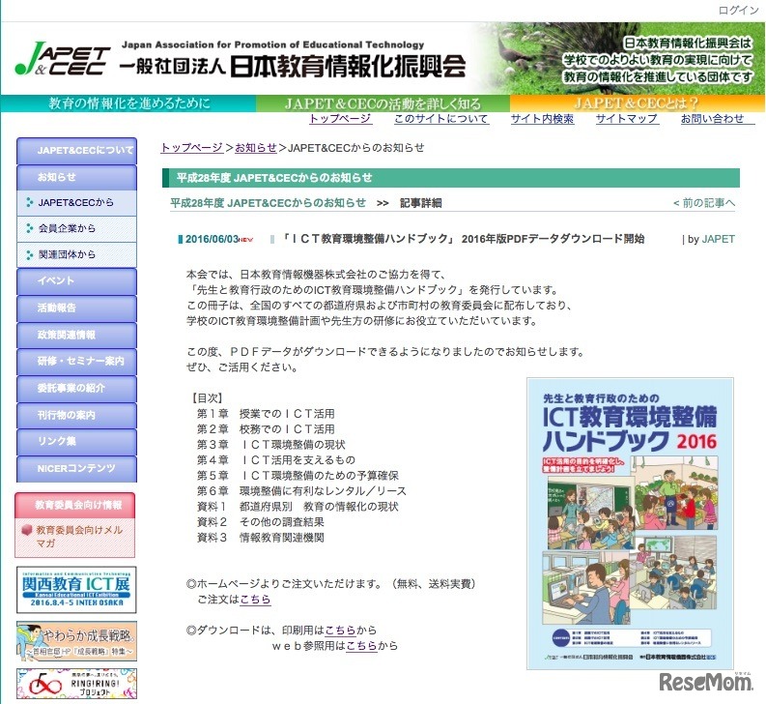
Task: Go to トップページ in top navigation
Action: point(341,119)
